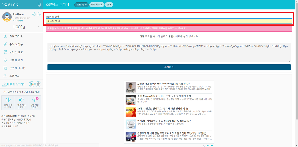Open headline 30대, 나잇살은 안빠져요?
Viewport: 298px width, 147px height.
pyautogui.click(x=163, y=109)
